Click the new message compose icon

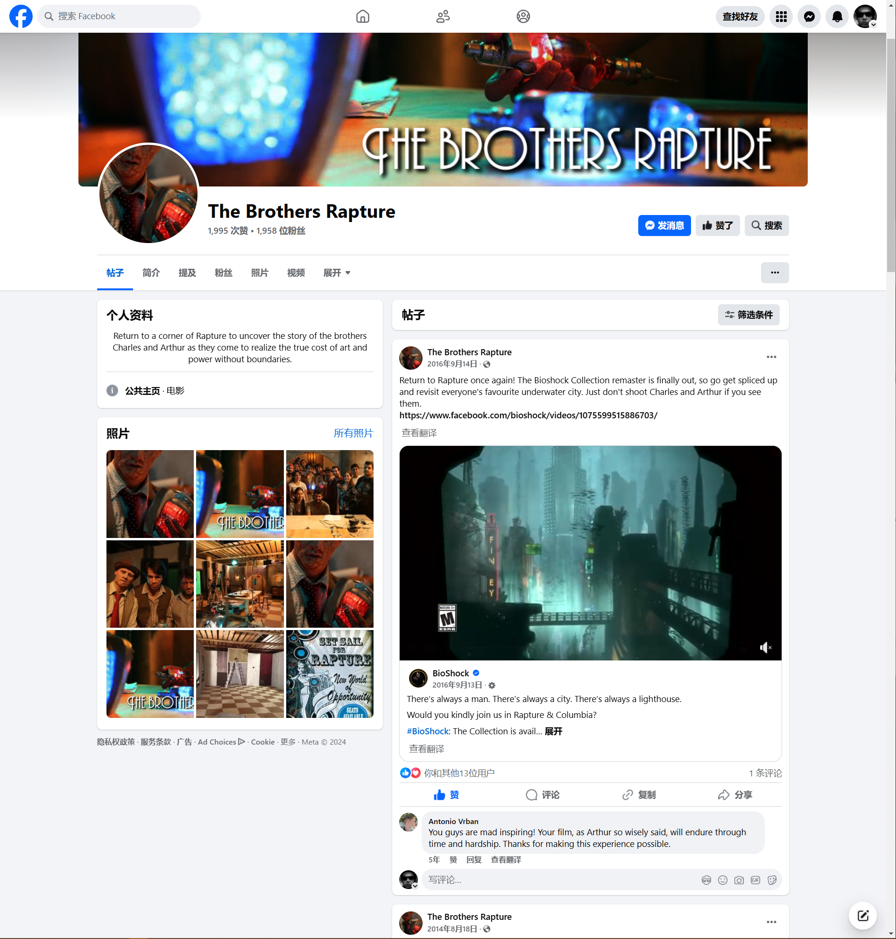pos(862,915)
